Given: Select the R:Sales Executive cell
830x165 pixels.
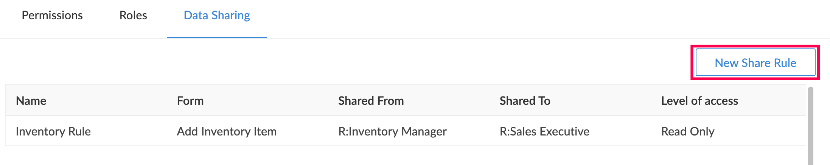Looking at the screenshot, I should [544, 131].
